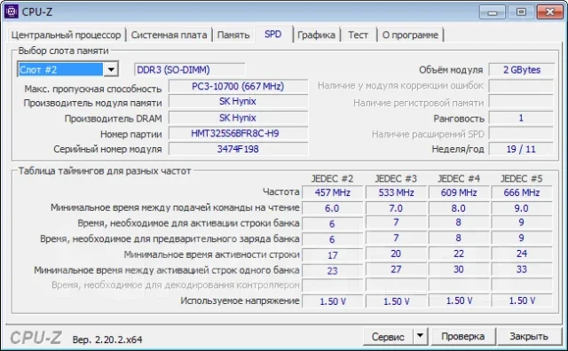This screenshot has width=568, height=351.
Task: Click the value 17 in row active time
Action: point(332,255)
